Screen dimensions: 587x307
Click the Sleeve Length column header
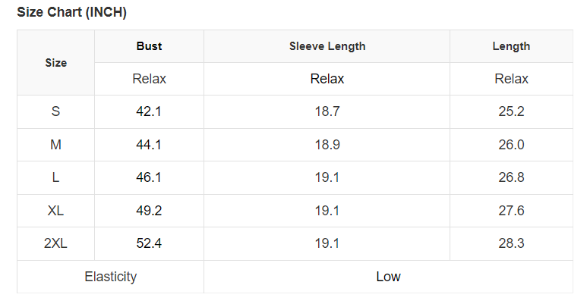point(327,46)
